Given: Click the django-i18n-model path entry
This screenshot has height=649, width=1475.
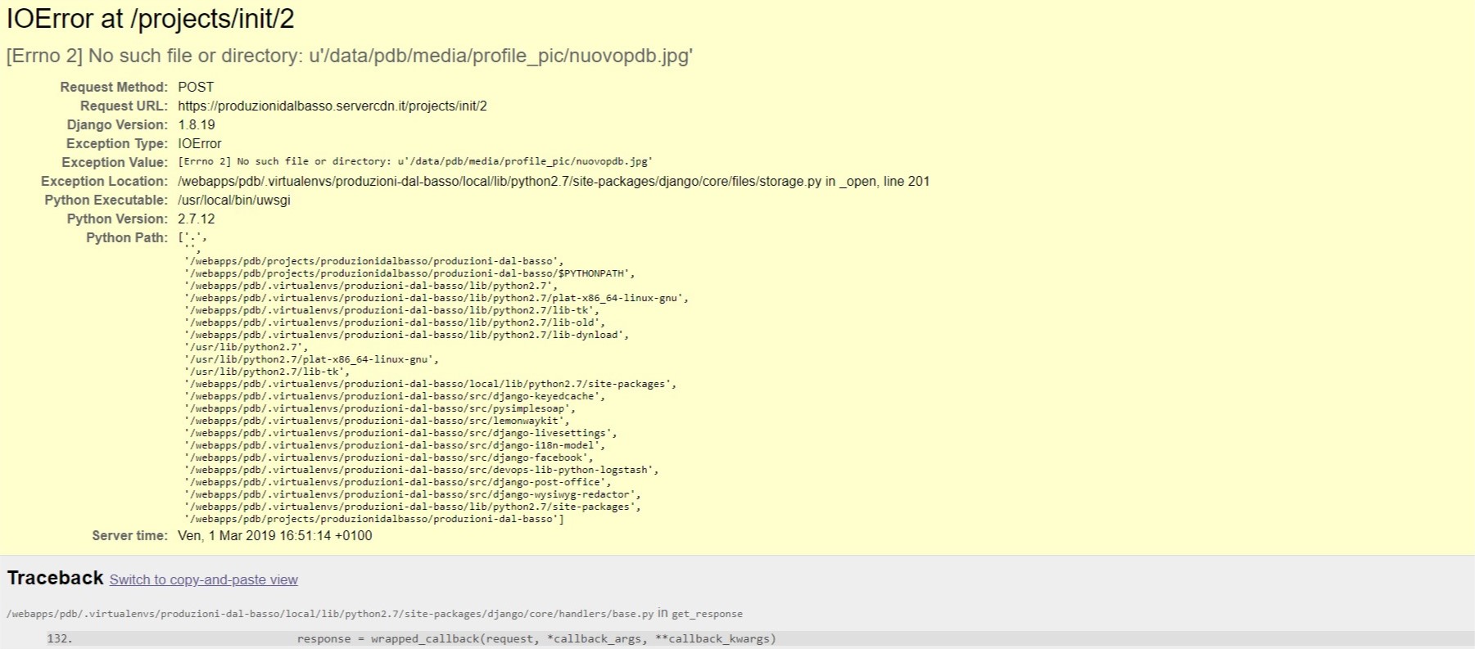Looking at the screenshot, I should (395, 445).
